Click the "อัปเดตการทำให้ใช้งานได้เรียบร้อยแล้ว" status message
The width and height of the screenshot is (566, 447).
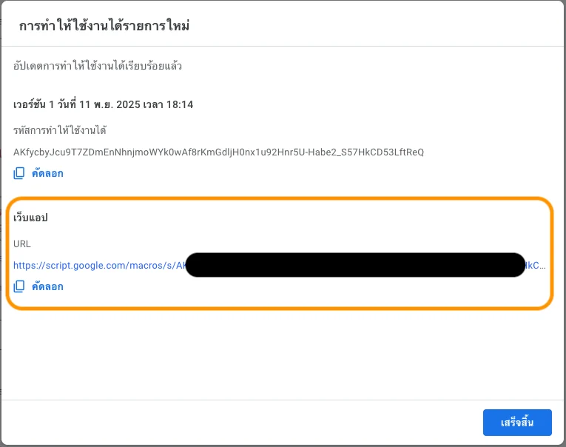pos(98,67)
